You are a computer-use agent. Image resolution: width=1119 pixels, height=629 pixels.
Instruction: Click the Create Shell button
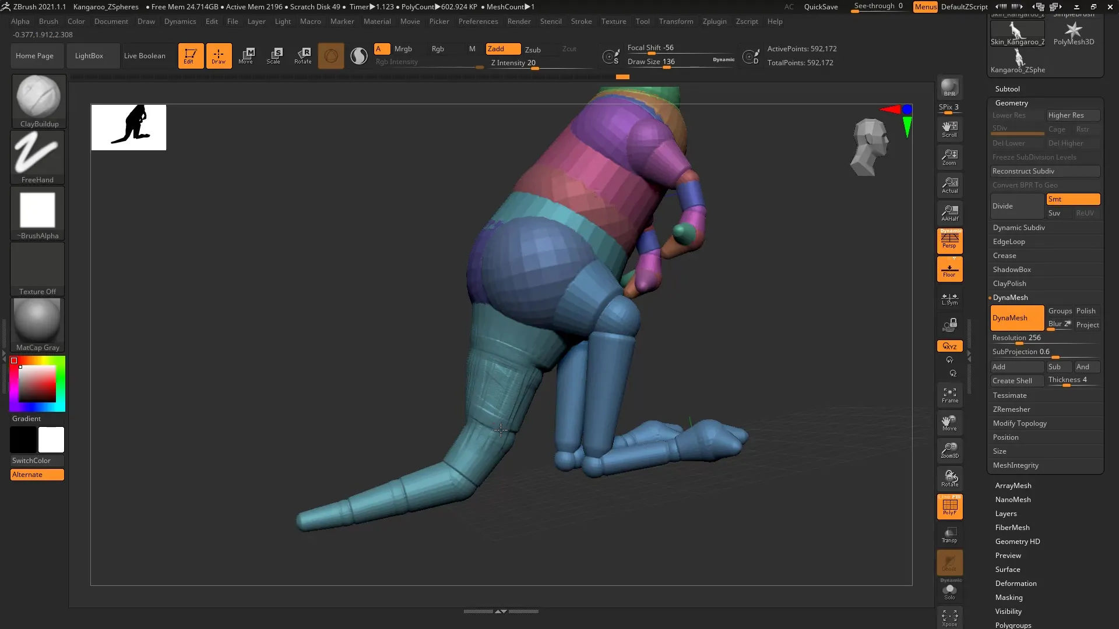pyautogui.click(x=1017, y=381)
